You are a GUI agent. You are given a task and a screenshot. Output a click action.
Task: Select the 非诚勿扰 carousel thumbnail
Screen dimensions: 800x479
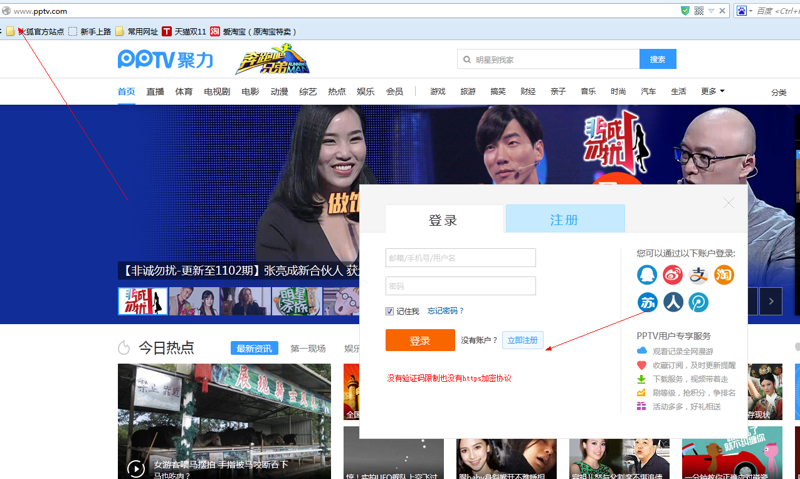[x=143, y=301]
